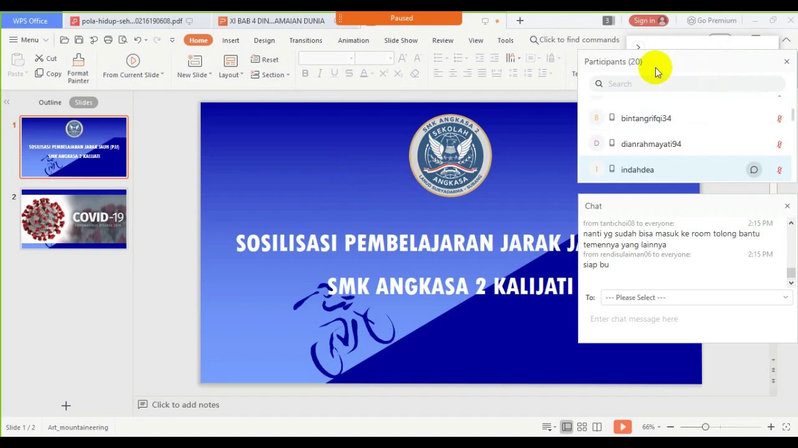Toggle Superscript formatting
Image resolution: width=798 pixels, height=448 pixels.
click(383, 73)
